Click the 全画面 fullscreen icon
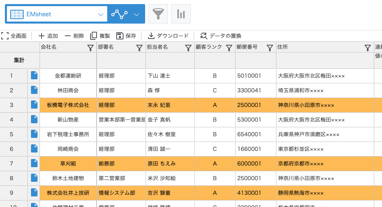382x207 pixels. tap(5, 36)
